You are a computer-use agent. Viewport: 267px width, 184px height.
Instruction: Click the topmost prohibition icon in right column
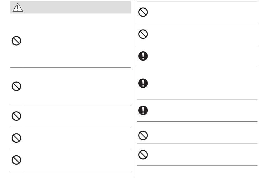pyautogui.click(x=143, y=12)
